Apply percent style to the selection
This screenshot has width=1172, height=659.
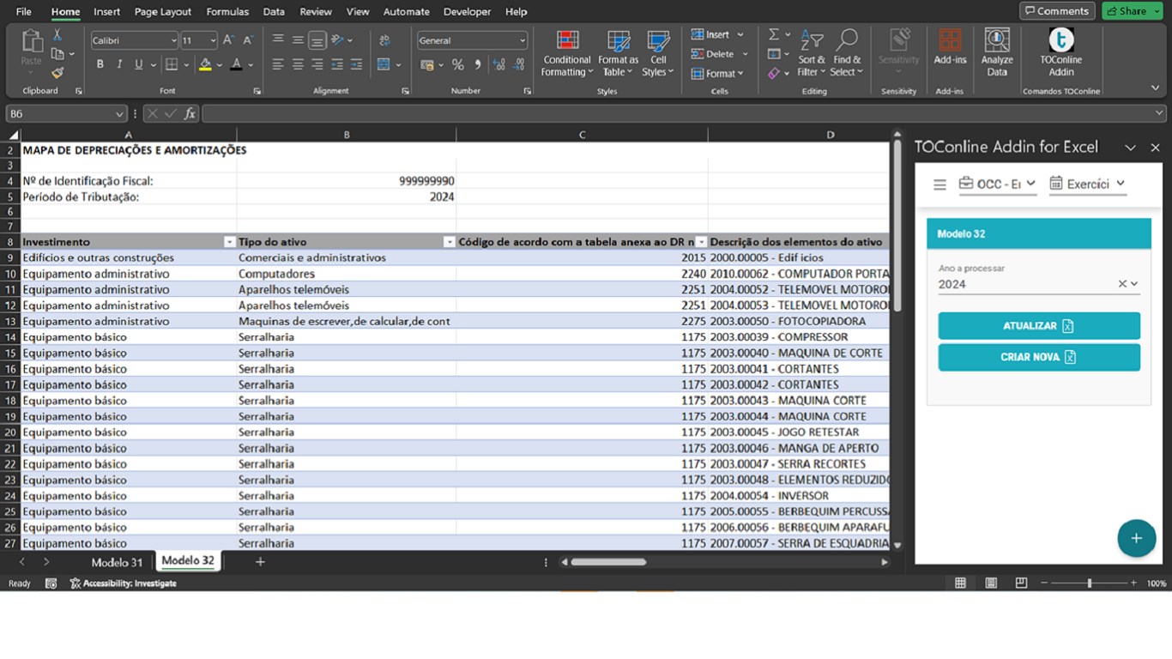457,65
